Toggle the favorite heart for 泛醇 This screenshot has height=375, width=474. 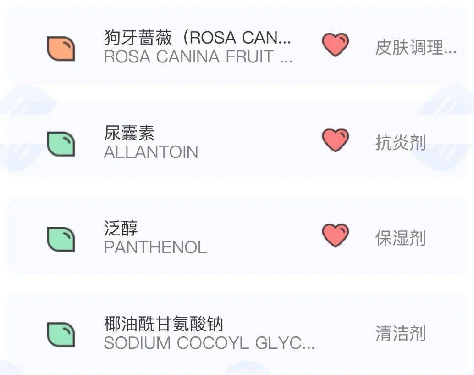coord(336,234)
